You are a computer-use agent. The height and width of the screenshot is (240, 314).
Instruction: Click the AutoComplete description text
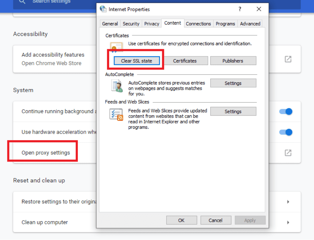coord(167,88)
